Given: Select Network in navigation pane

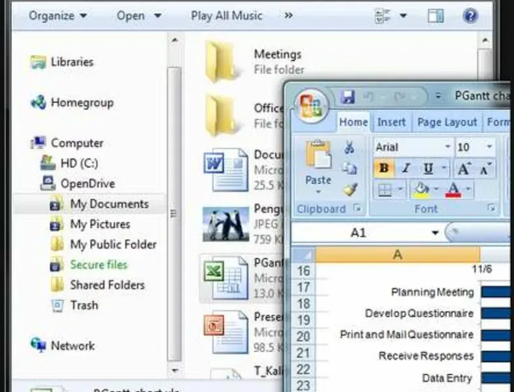Looking at the screenshot, I should [62, 346].
